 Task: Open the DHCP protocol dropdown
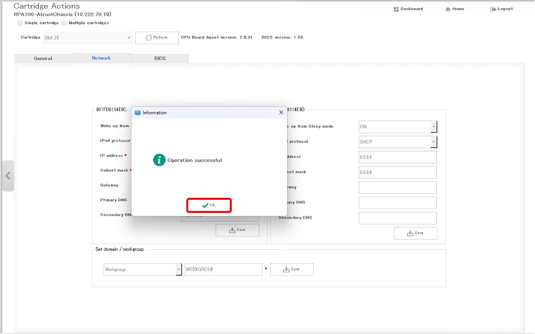tap(433, 142)
